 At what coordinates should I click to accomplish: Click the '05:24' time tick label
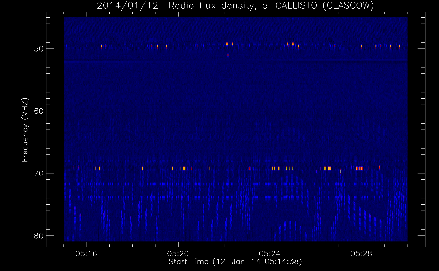(x=270, y=254)
